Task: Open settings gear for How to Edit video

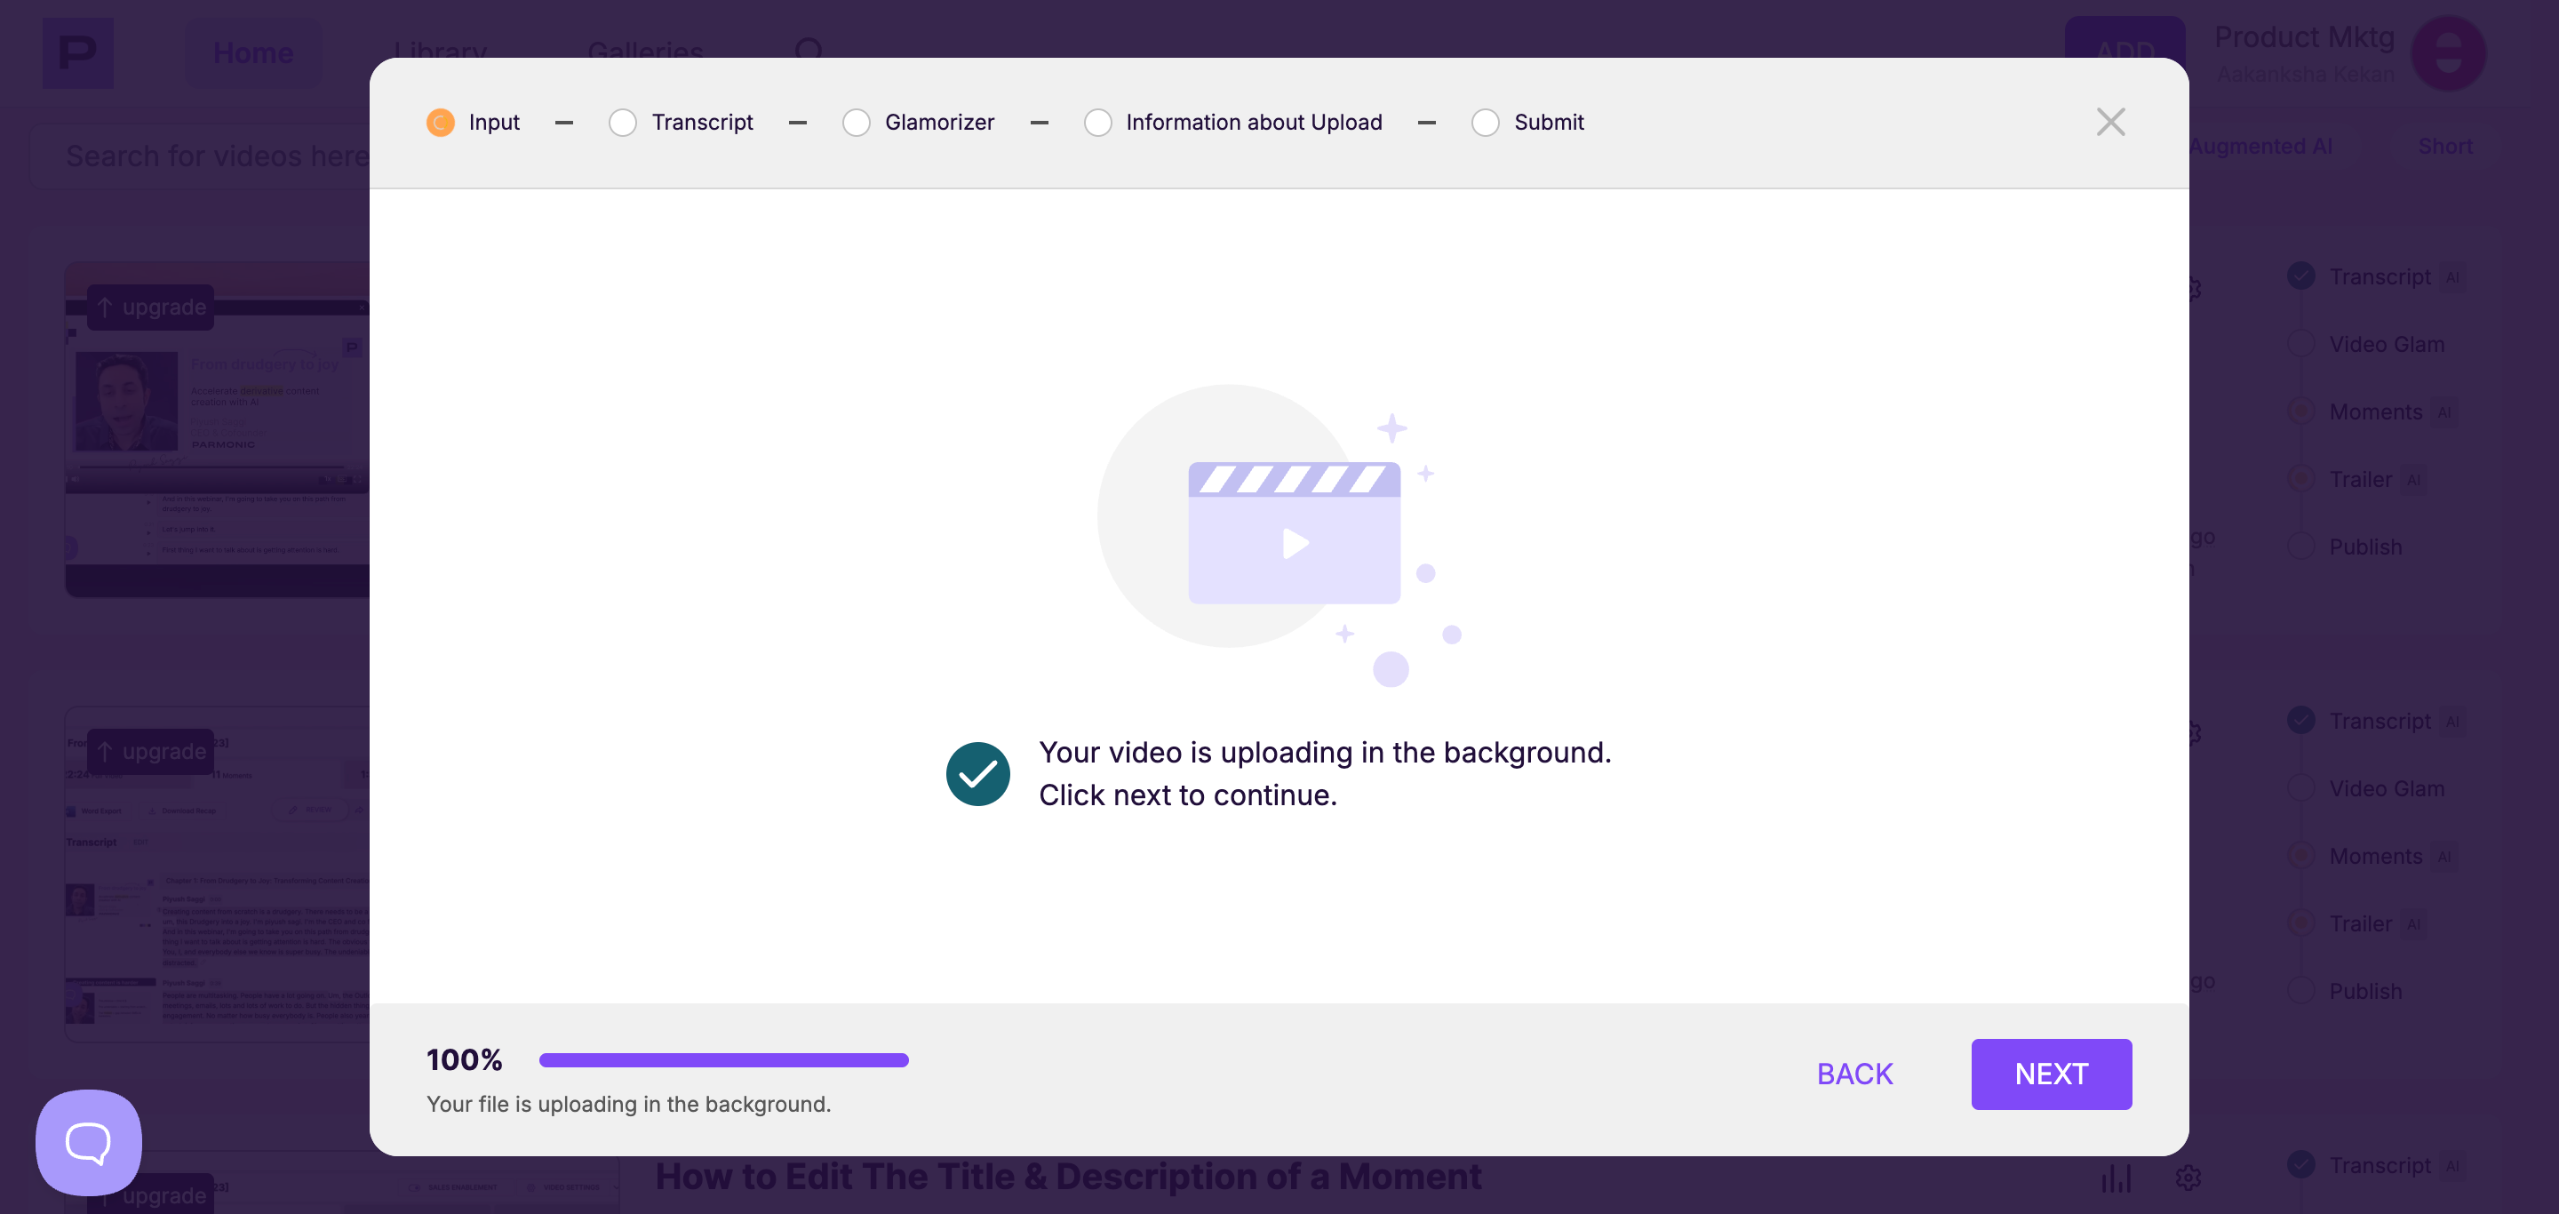Action: pyautogui.click(x=2188, y=1178)
